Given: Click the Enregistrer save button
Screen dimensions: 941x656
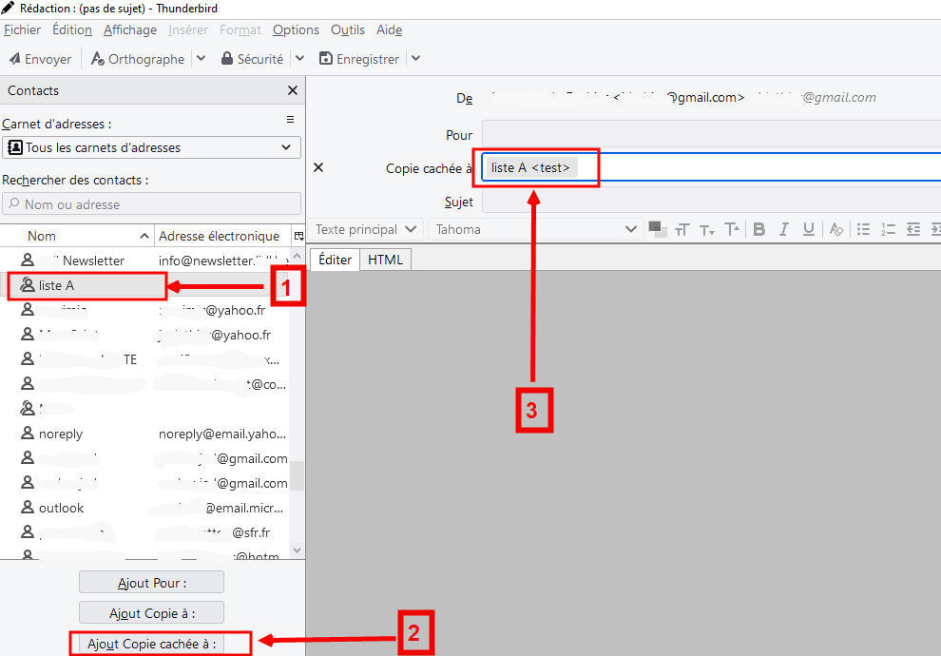Looking at the screenshot, I should click(x=359, y=59).
